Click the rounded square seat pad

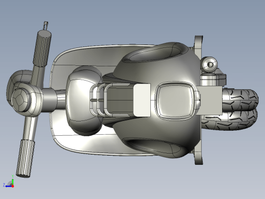(176, 101)
